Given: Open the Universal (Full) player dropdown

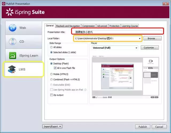Looking at the screenshot, I should (x=136, y=48).
